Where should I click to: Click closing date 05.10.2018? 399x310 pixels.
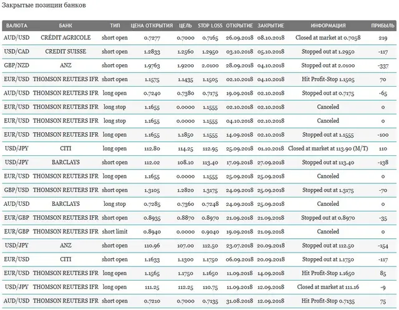(271, 52)
